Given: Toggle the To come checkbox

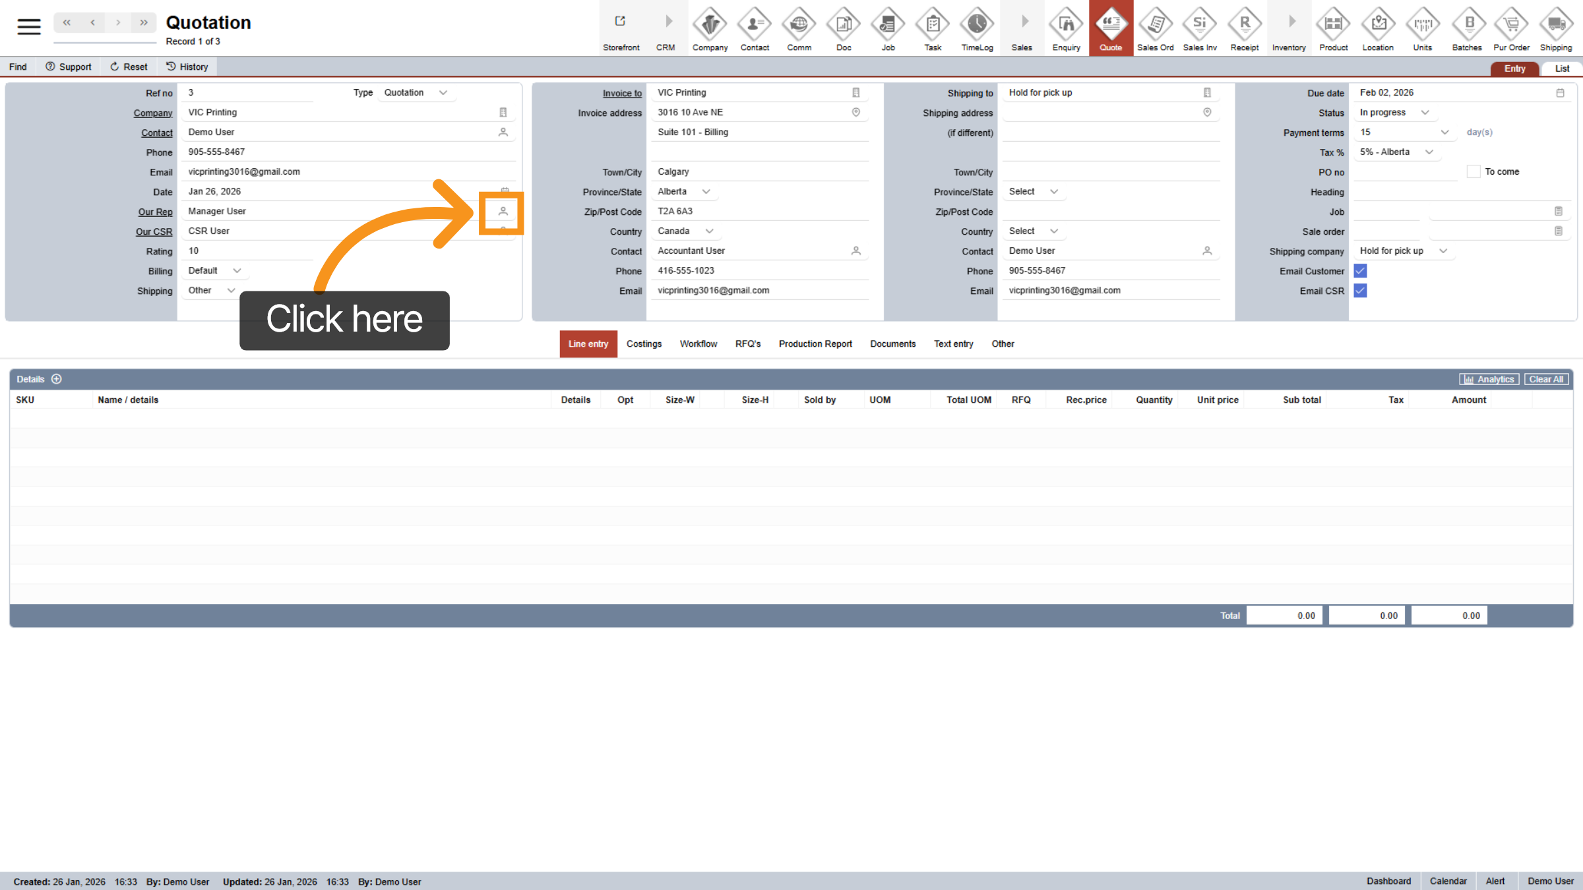Looking at the screenshot, I should [x=1474, y=172].
